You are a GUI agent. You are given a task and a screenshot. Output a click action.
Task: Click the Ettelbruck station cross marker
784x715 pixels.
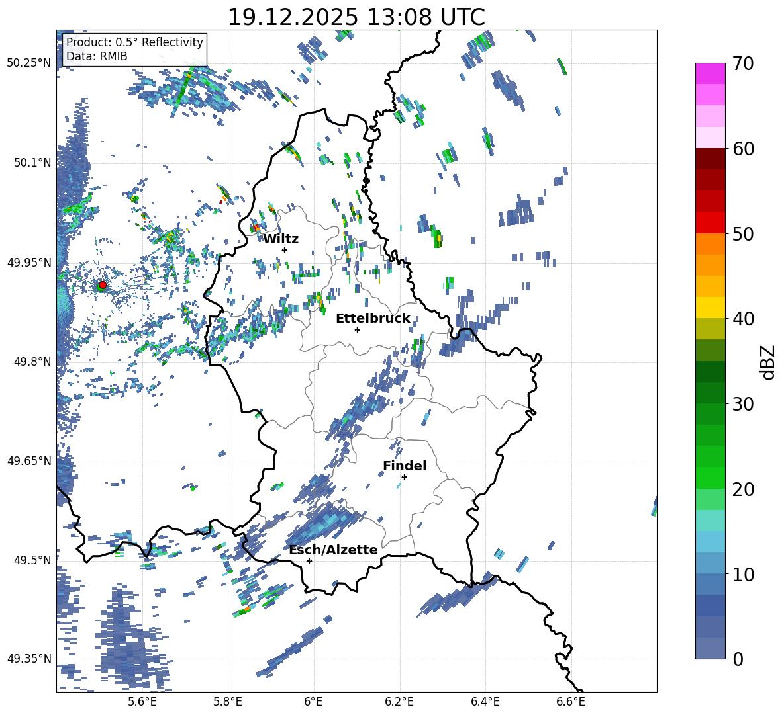(357, 329)
